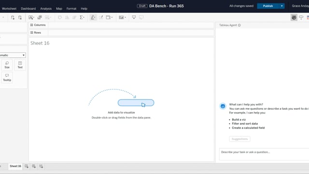Click the download arrow toolbar icon
Screen dimensions: 309x174
[x=134, y=17]
